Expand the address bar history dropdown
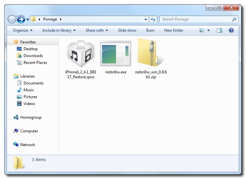246x179 pixels. click(146, 19)
